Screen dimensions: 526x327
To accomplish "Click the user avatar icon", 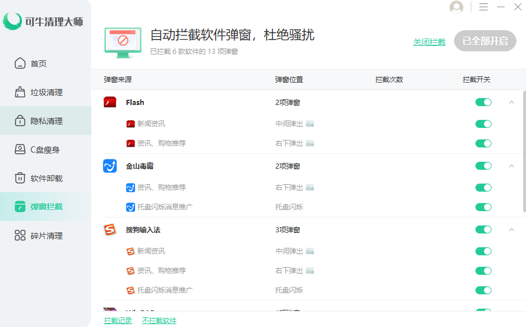I will 456,7.
